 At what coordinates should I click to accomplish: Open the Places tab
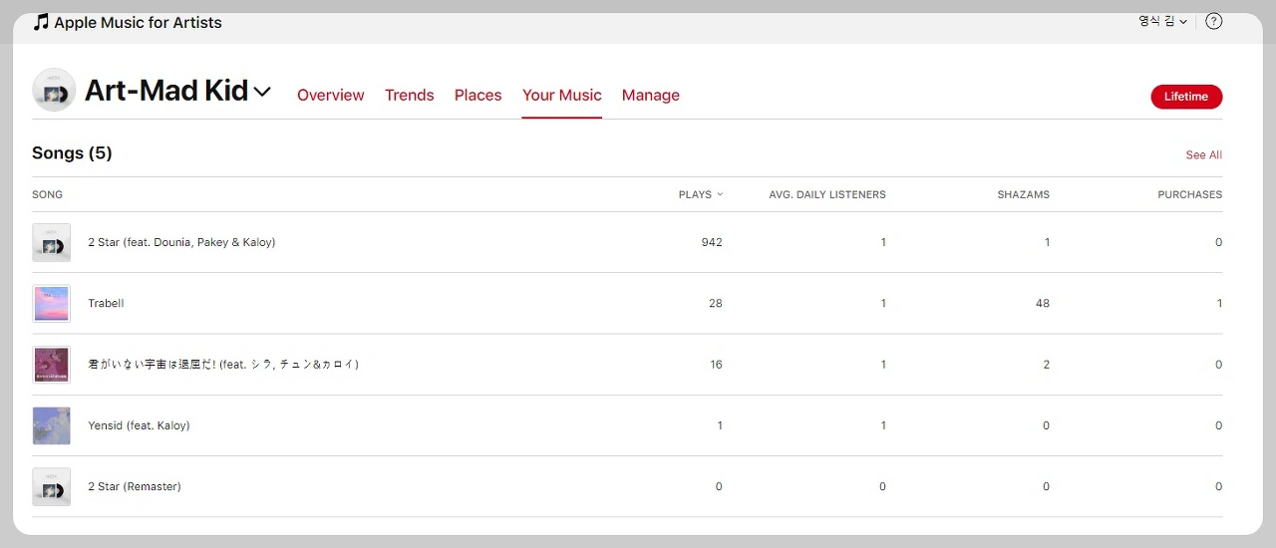point(478,95)
